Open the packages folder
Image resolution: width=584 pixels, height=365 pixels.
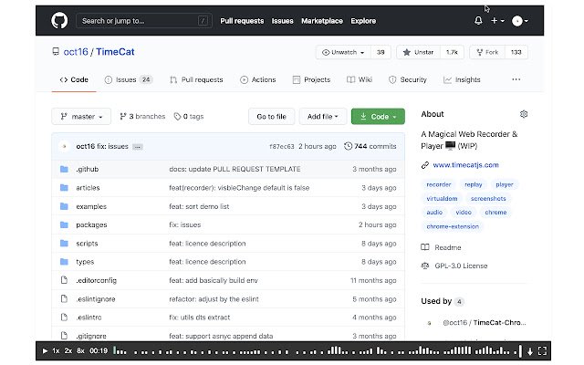[x=91, y=225]
